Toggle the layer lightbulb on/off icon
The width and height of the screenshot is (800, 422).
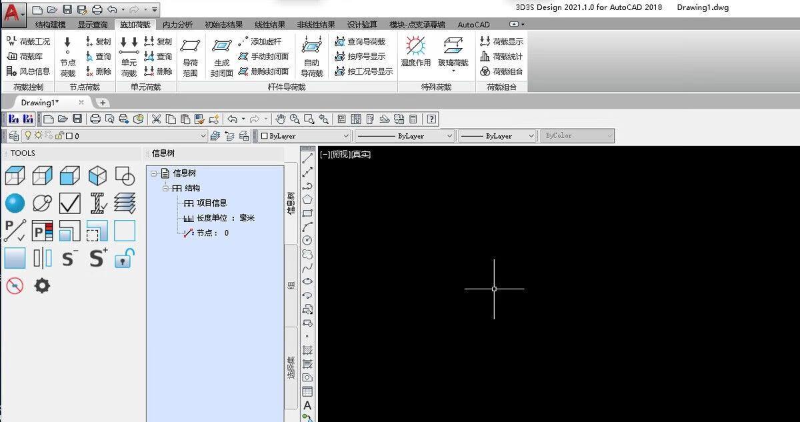click(28, 135)
